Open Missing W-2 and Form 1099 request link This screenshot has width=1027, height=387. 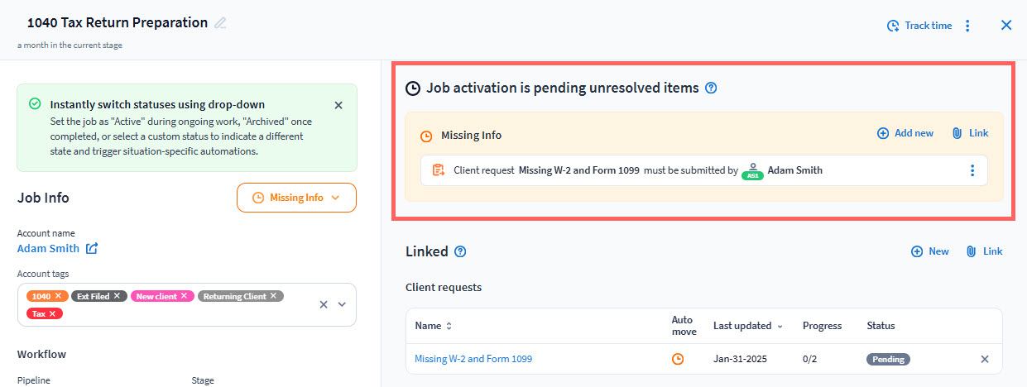pyautogui.click(x=473, y=359)
